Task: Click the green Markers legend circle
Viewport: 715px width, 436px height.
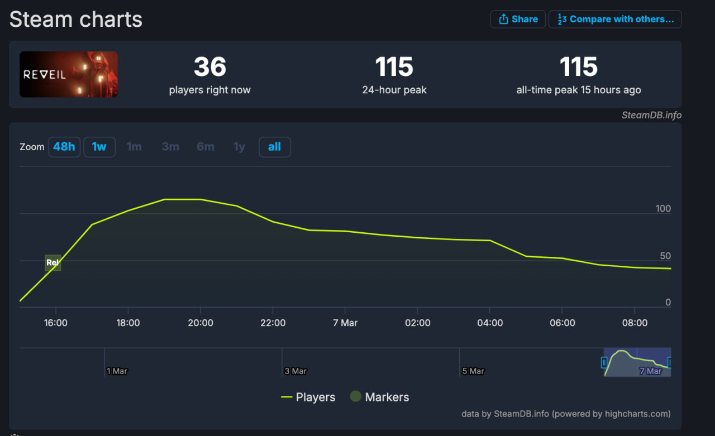Action: (355, 396)
